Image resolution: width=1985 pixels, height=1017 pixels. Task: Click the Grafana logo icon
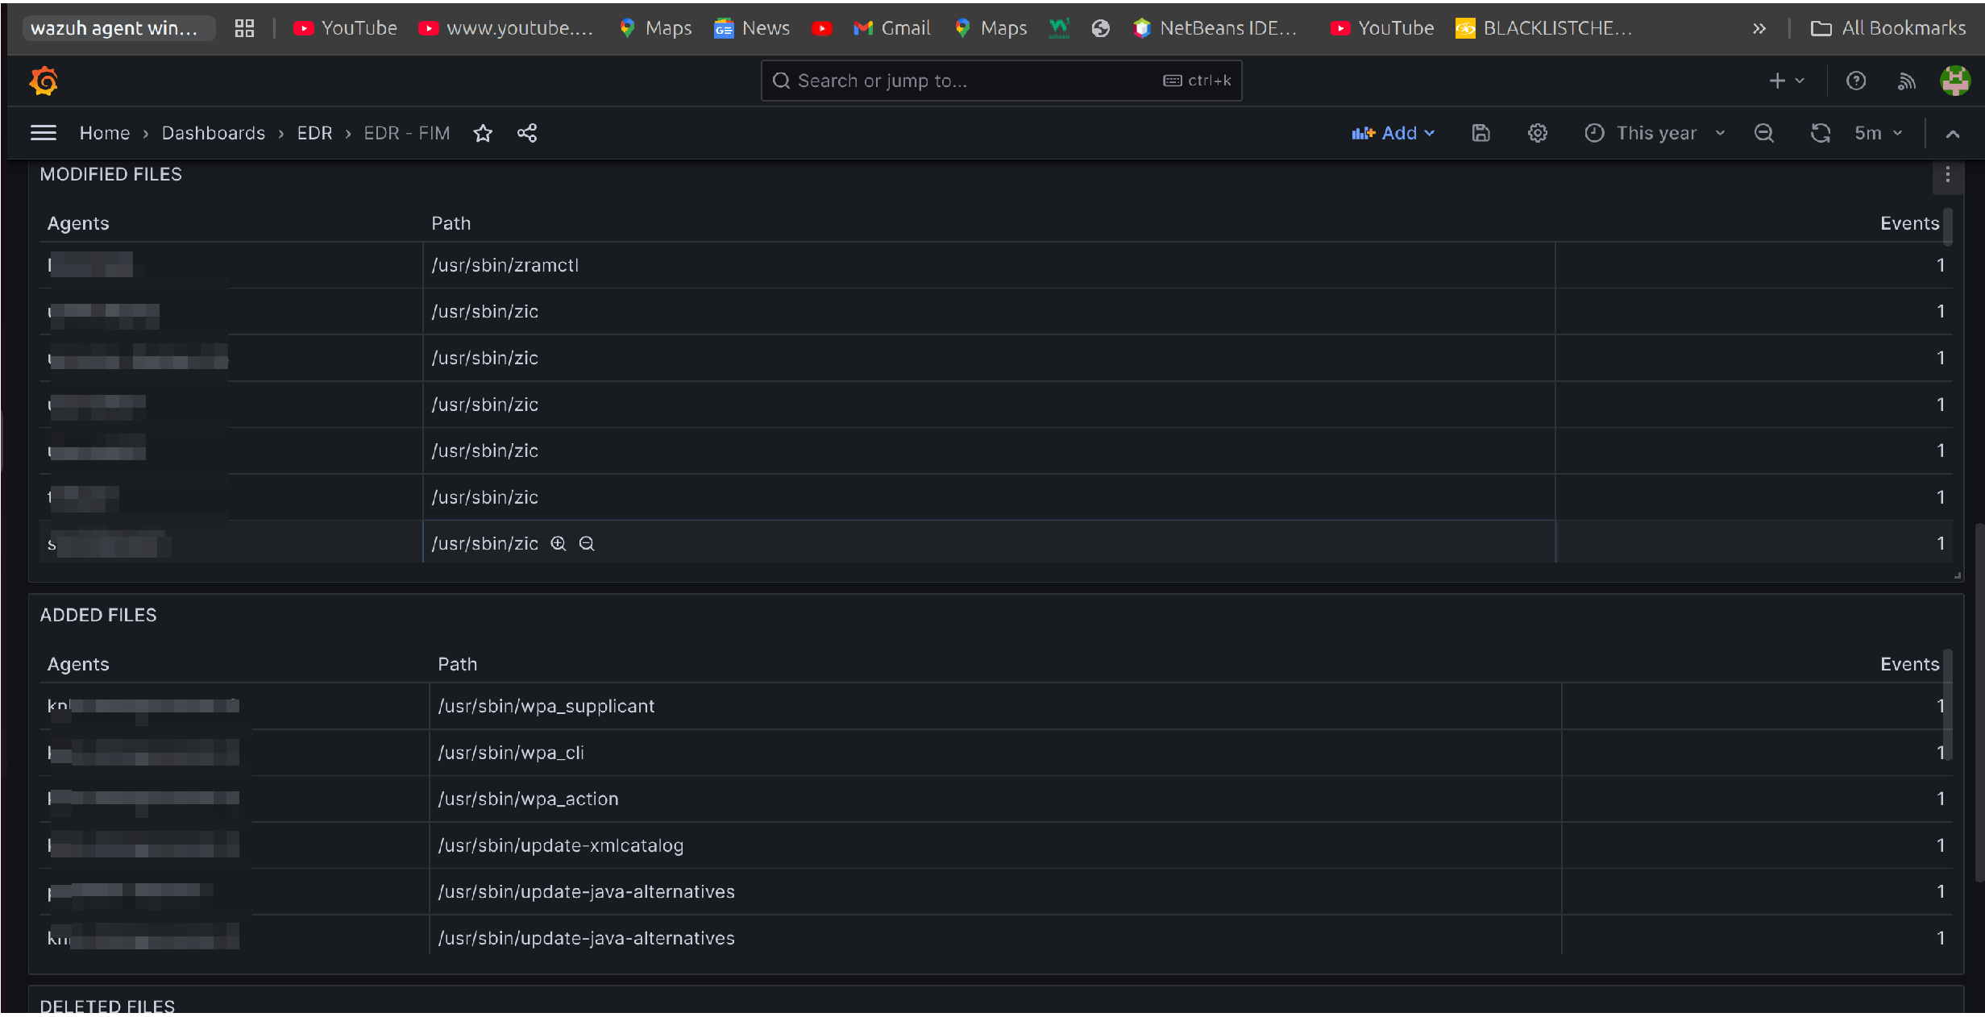44,81
